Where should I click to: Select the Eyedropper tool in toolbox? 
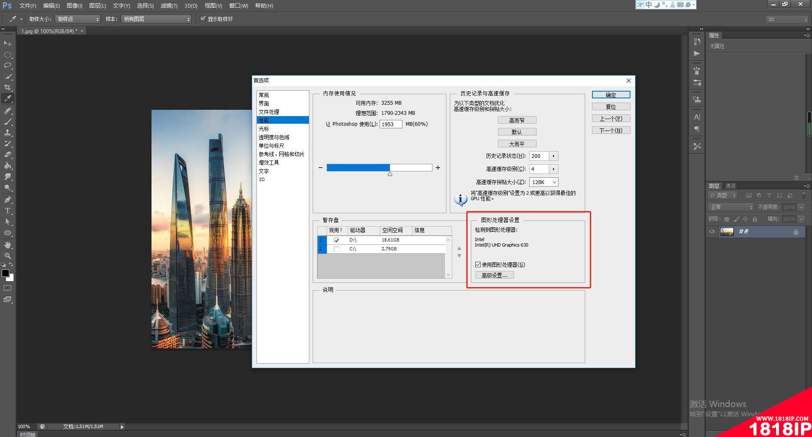[x=8, y=98]
